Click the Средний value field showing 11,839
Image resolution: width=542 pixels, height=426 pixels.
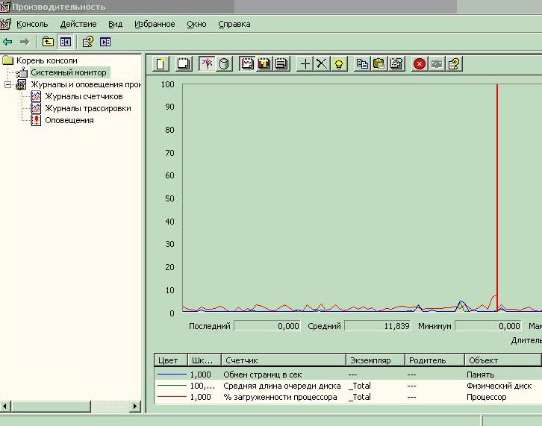(x=378, y=326)
